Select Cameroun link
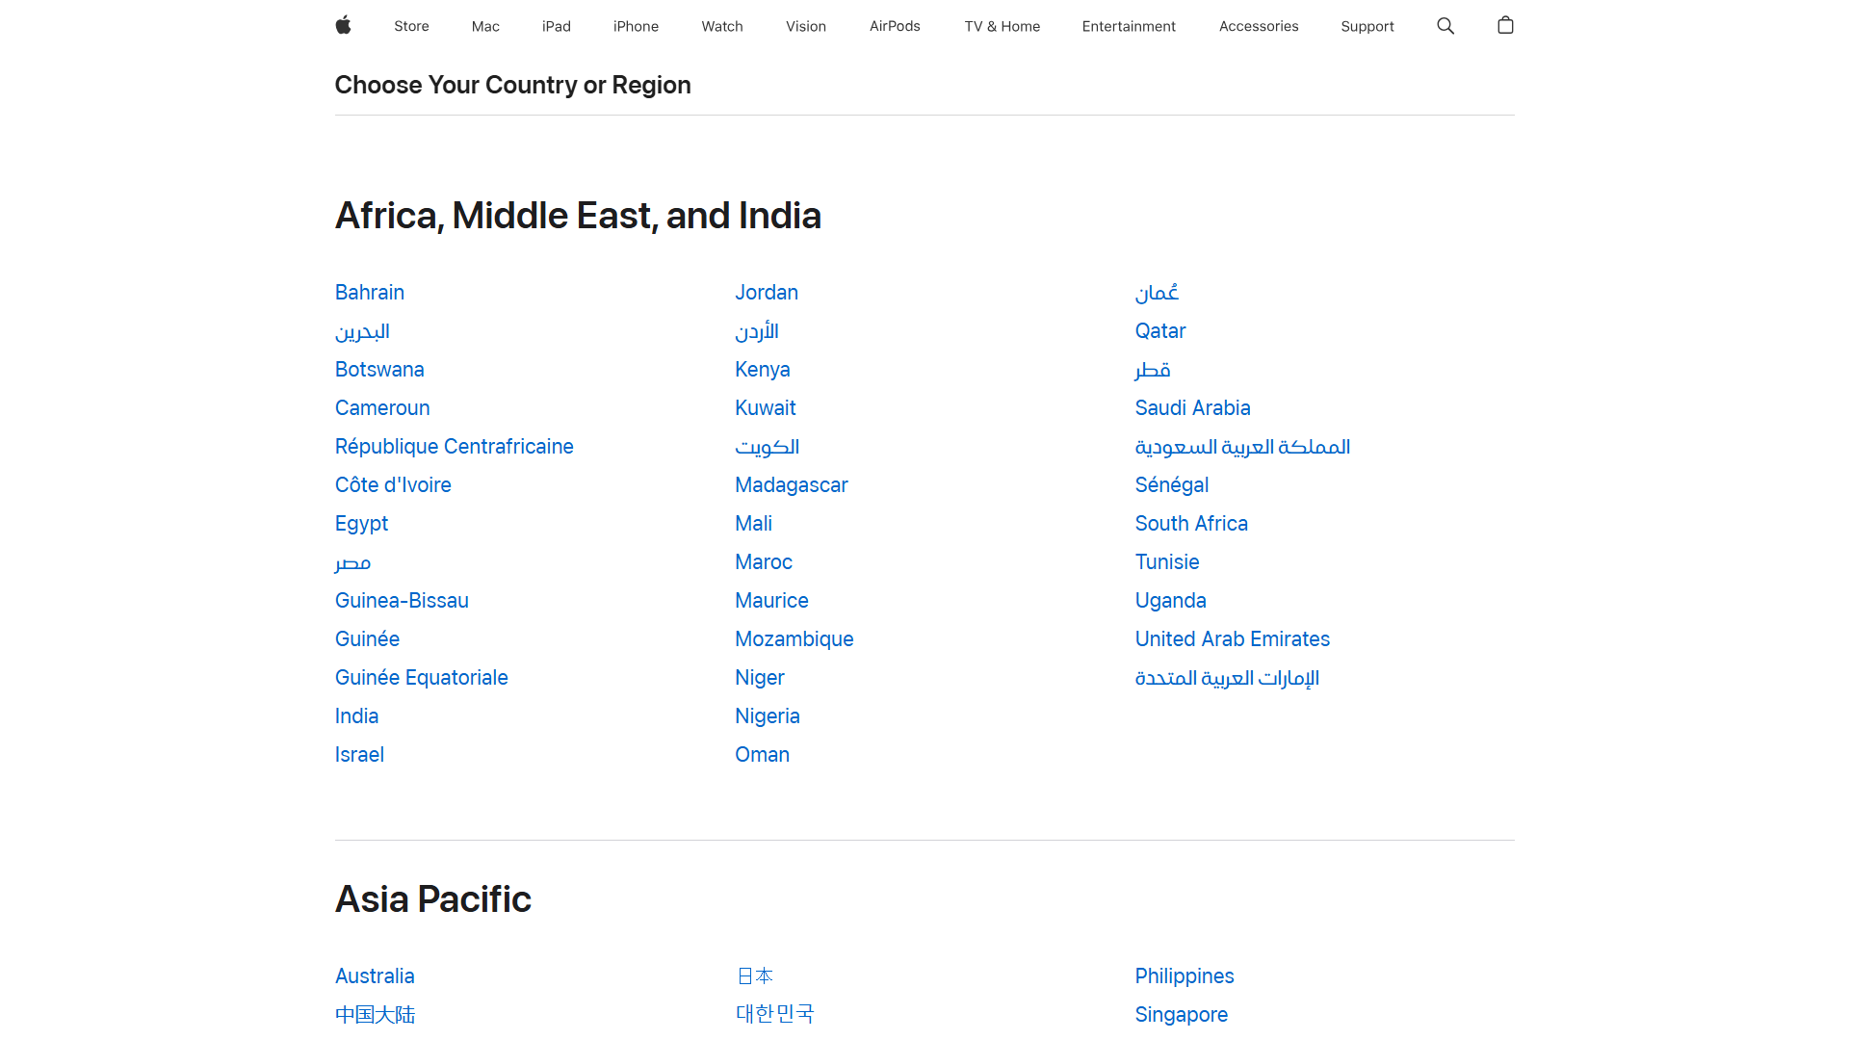The width and height of the screenshot is (1849, 1040). pyautogui.click(x=382, y=408)
